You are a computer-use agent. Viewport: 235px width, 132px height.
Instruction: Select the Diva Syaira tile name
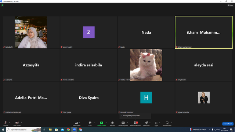click(x=89, y=98)
